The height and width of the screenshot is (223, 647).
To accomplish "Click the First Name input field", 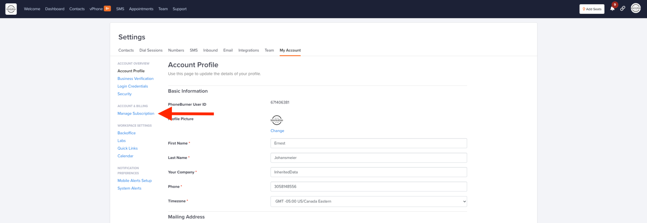I will 369,143.
